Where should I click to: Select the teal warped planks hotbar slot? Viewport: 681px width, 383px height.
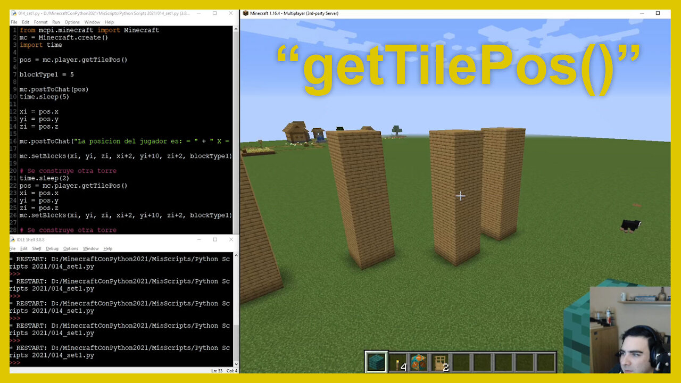point(376,362)
